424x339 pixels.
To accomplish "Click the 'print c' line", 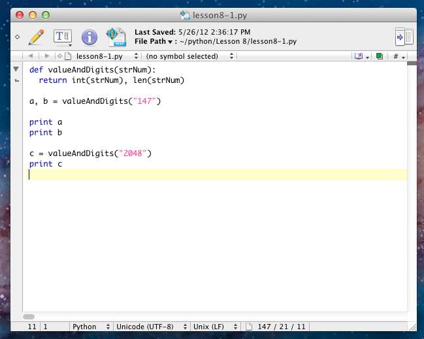I will click(46, 164).
